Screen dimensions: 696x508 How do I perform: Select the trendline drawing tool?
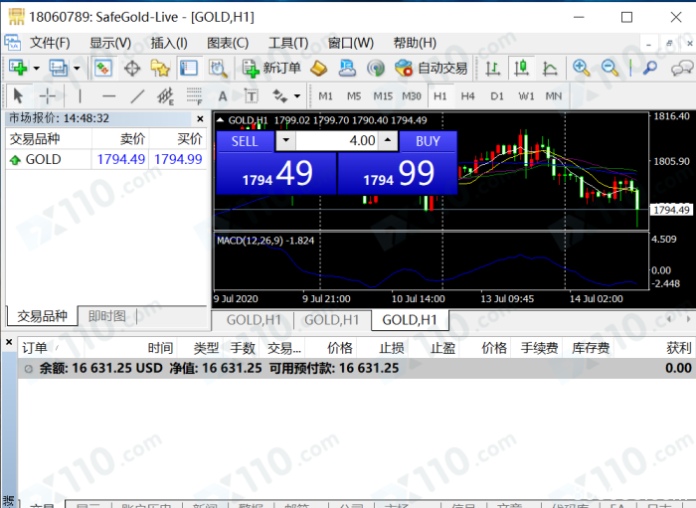(x=137, y=95)
